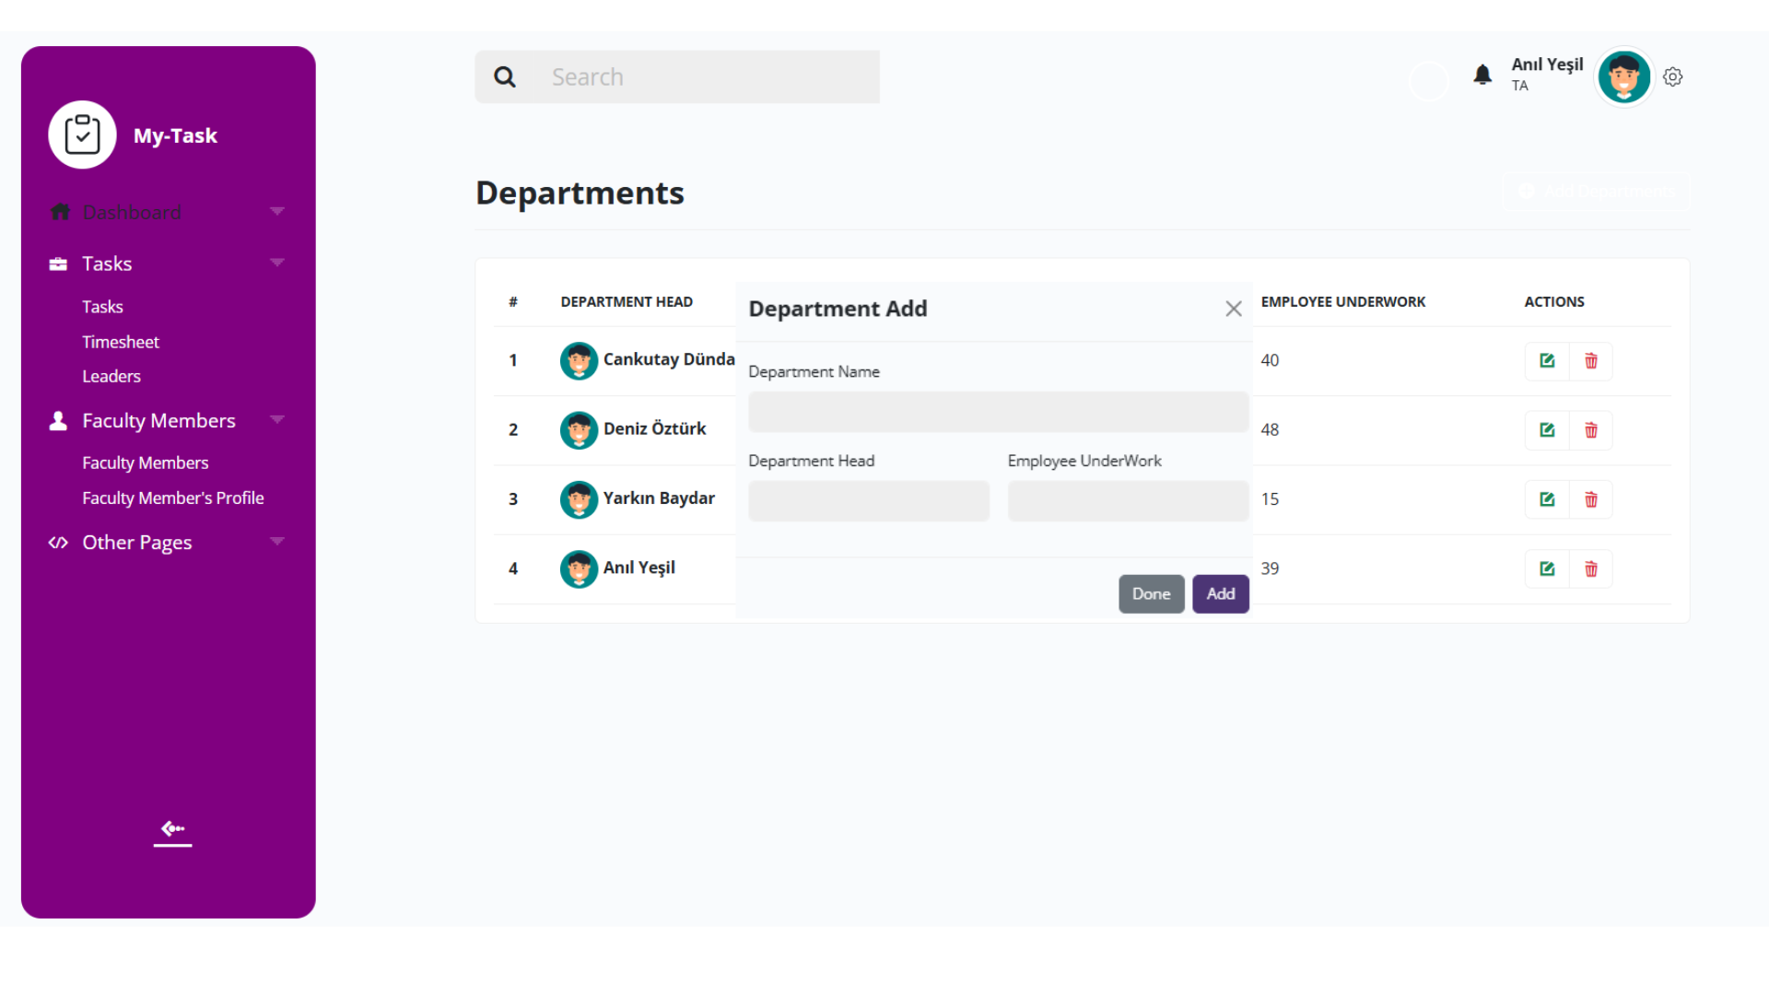
Task: Click the magnifier search icon
Action: tap(505, 77)
